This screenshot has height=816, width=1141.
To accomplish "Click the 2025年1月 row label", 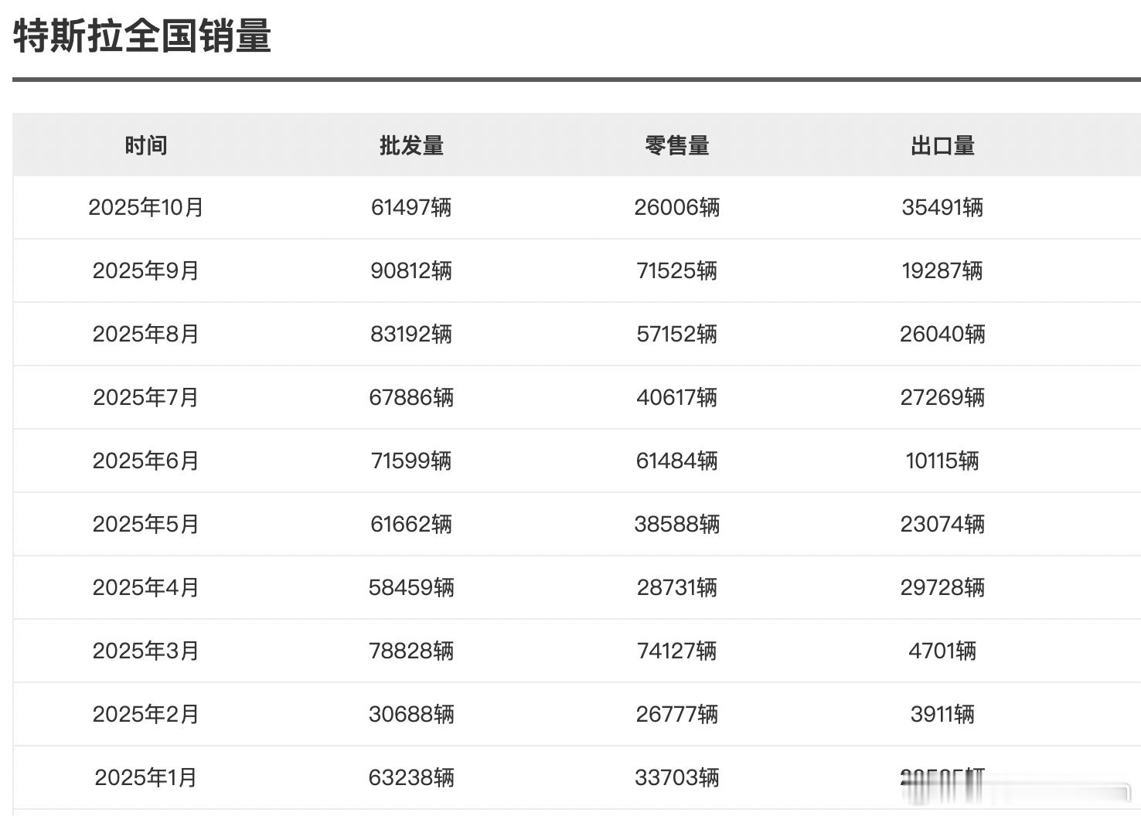I will (x=145, y=778).
